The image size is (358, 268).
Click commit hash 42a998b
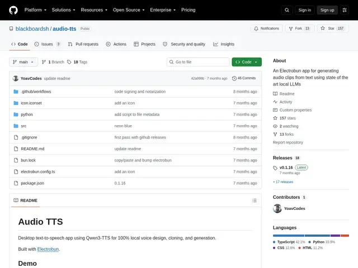coord(197,78)
